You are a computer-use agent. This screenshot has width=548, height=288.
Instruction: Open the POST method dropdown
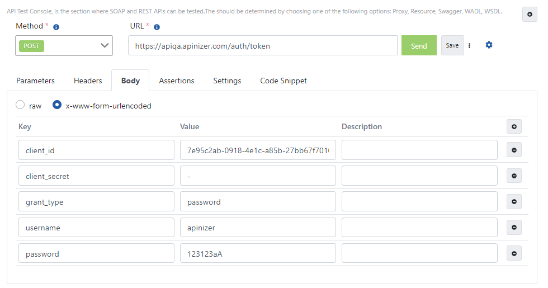click(64, 46)
